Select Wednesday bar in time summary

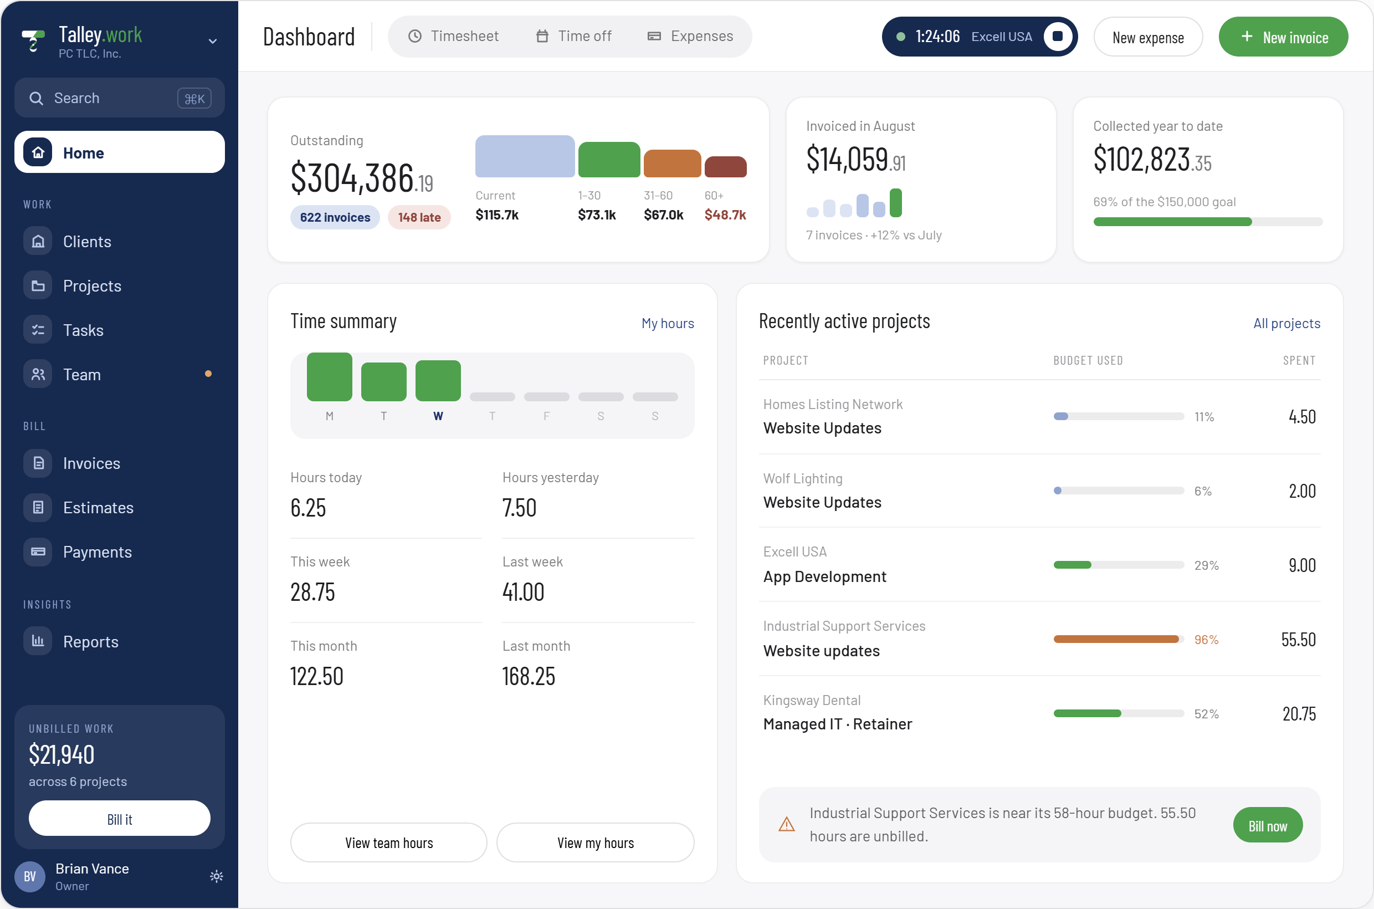click(x=438, y=381)
